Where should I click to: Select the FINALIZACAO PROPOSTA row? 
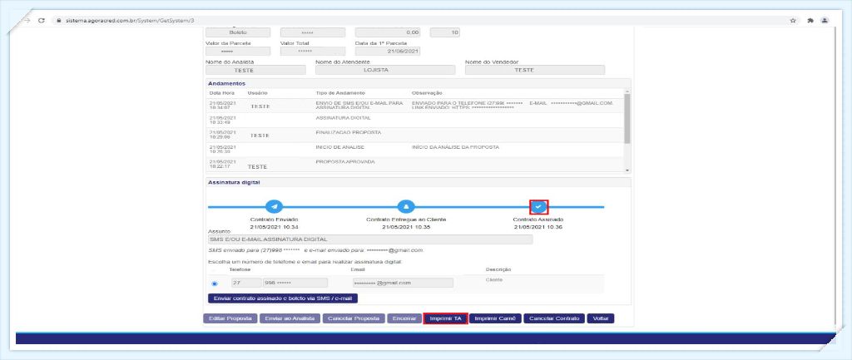pos(415,135)
